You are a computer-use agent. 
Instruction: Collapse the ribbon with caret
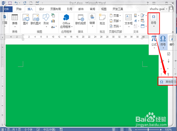[173, 32]
